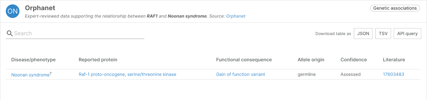Viewport: 427px width, 100px height.
Task: Open the Noonan syndrome disease link
Action: [x=30, y=75]
